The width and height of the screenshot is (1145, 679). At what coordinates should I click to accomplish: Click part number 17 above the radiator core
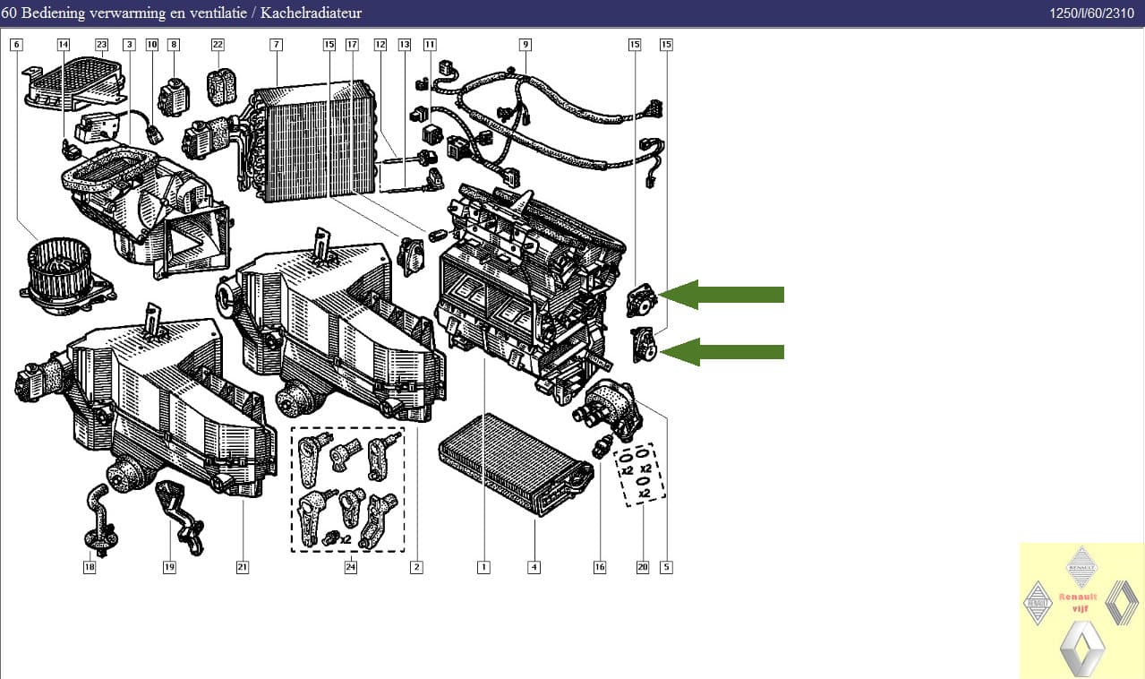[351, 43]
